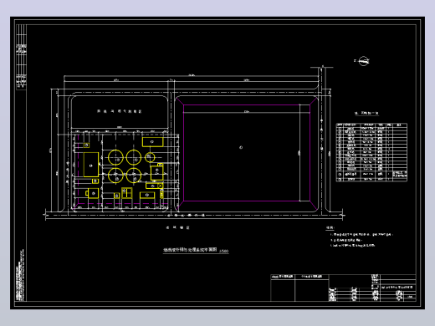Click the title block in the sheet corner
This screenshot has height=326, width=435.
pyautogui.click(x=343, y=288)
